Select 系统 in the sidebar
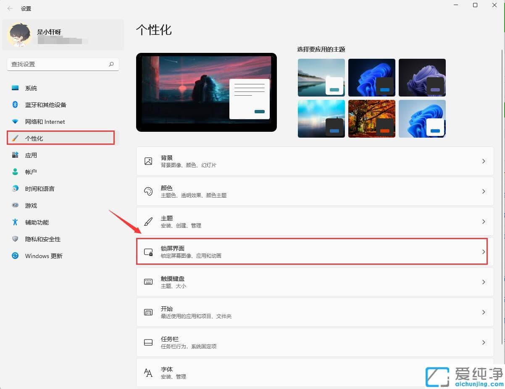The height and width of the screenshot is (389, 505). click(x=31, y=88)
